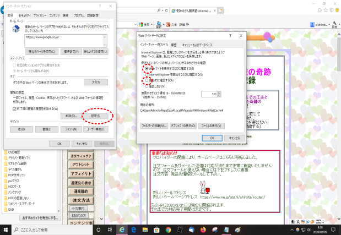Click the refresh icon in the address bar
The image size is (341, 235).
(x=166, y=10)
